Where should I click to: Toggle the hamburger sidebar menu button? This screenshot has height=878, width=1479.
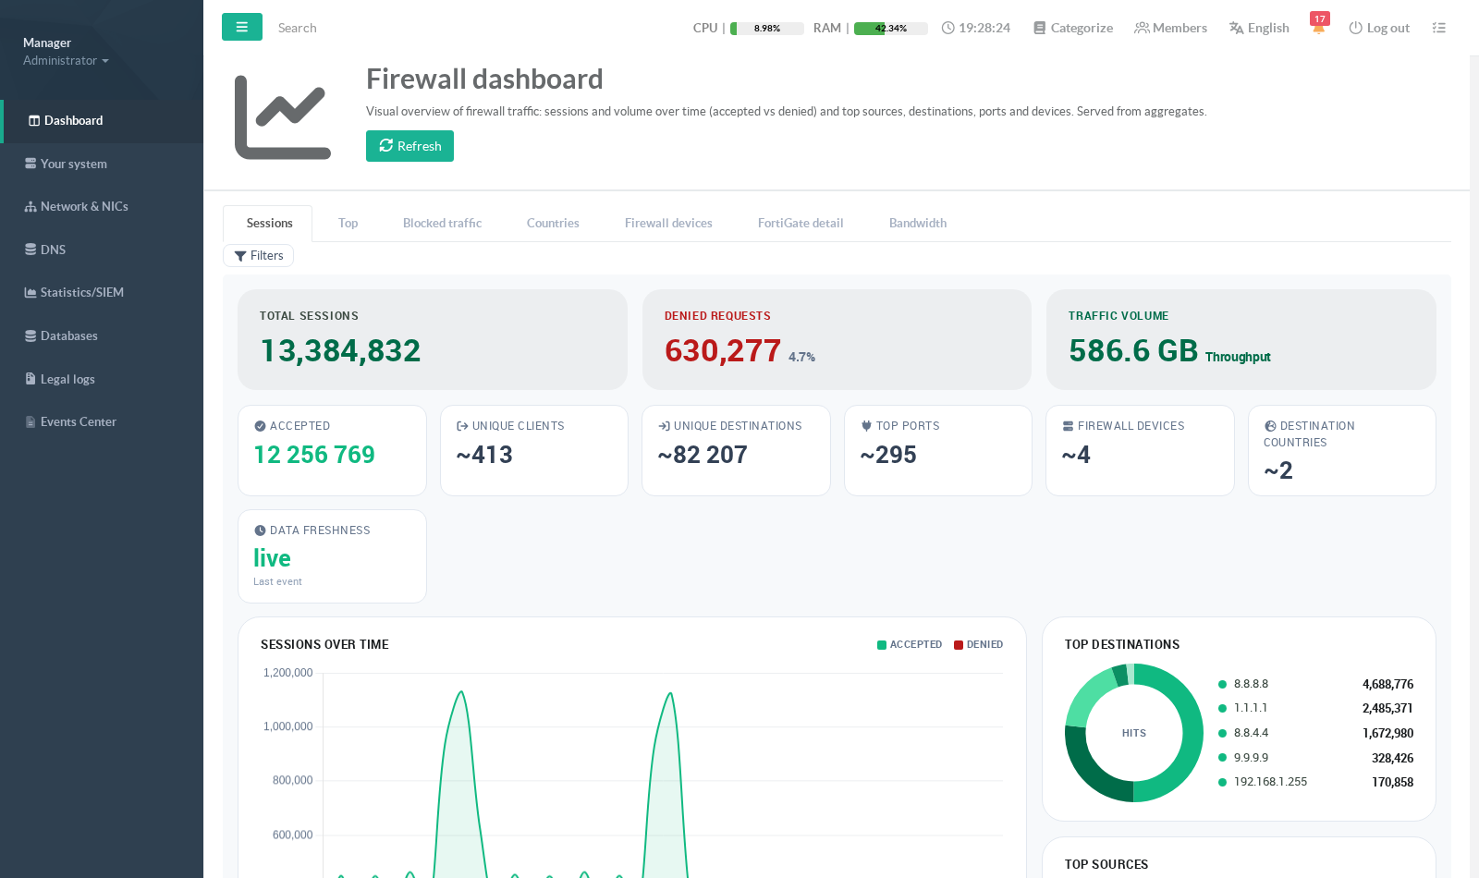tap(242, 27)
